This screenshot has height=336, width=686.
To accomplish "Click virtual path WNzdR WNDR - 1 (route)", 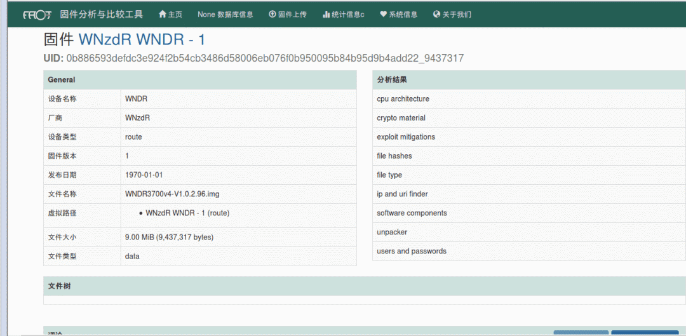I will click(x=187, y=213).
